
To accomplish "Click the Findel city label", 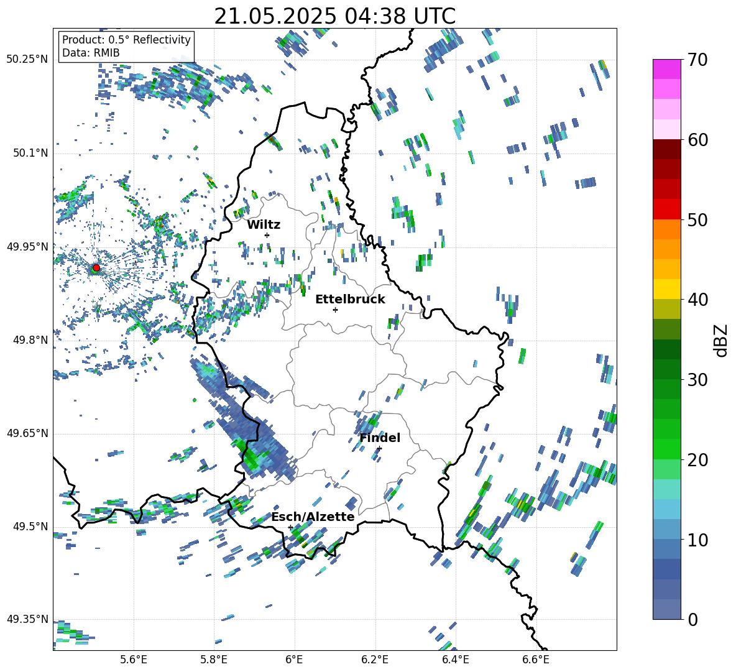I will point(380,438).
